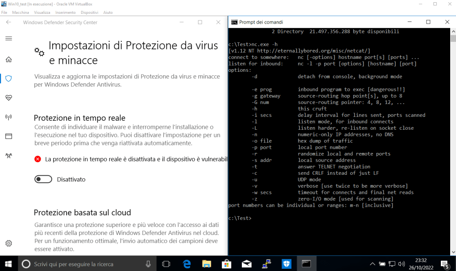Screen dimensions: 456x271
Task: Open the Macchina menu in VirtualBox
Action: click(21, 12)
